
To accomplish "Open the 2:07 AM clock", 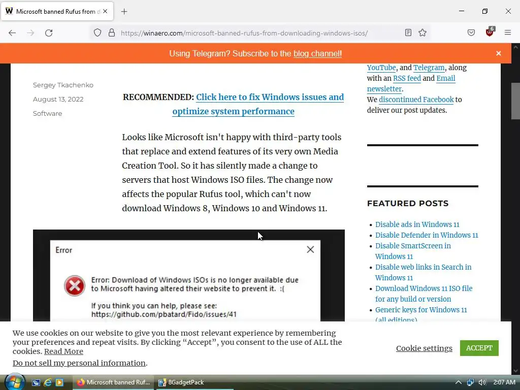I will 504,382.
